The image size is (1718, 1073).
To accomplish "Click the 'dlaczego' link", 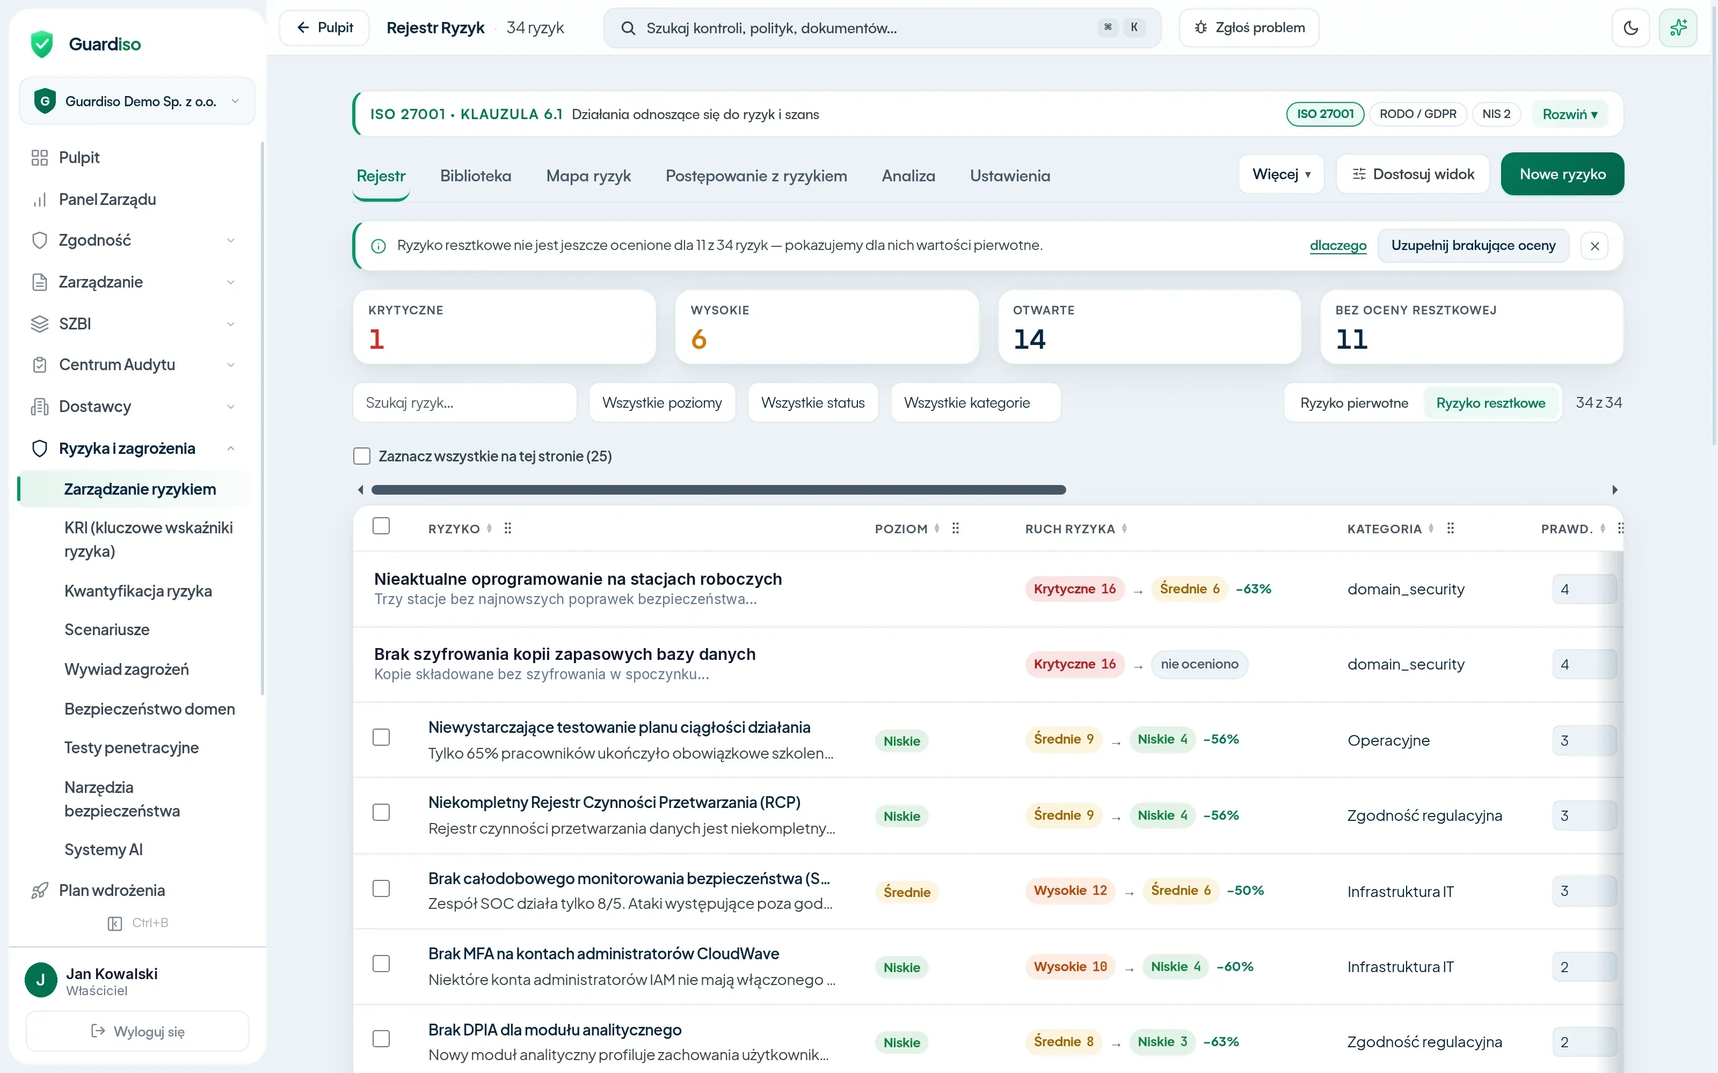I will coord(1338,246).
